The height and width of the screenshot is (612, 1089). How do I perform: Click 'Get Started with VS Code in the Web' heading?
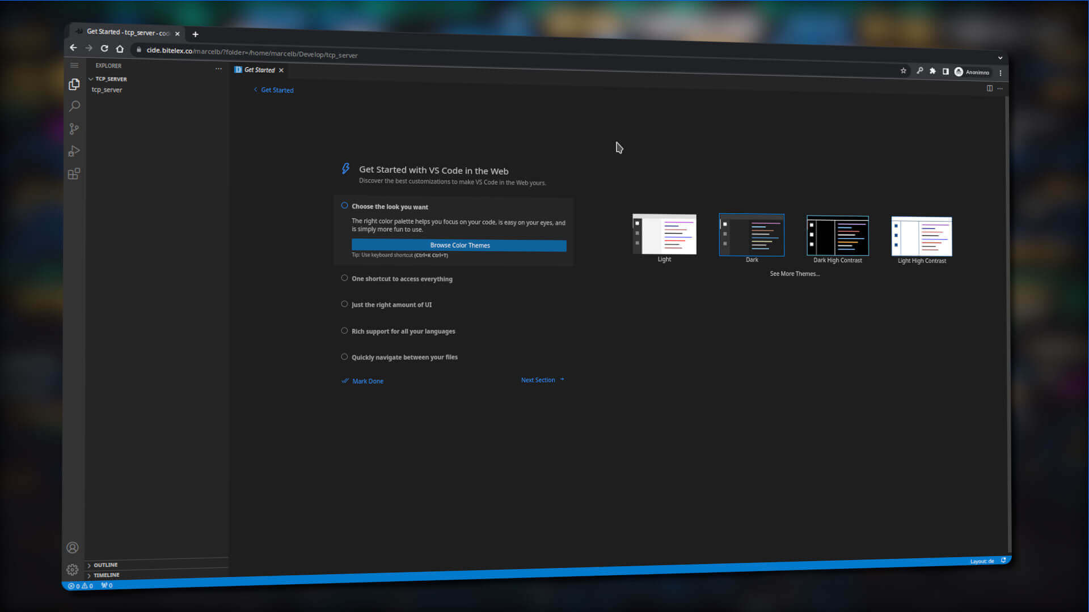click(434, 170)
